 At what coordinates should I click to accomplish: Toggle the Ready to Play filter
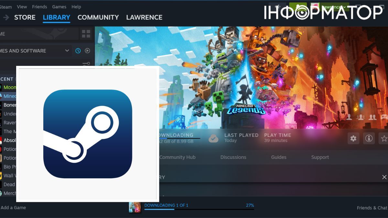(87, 51)
